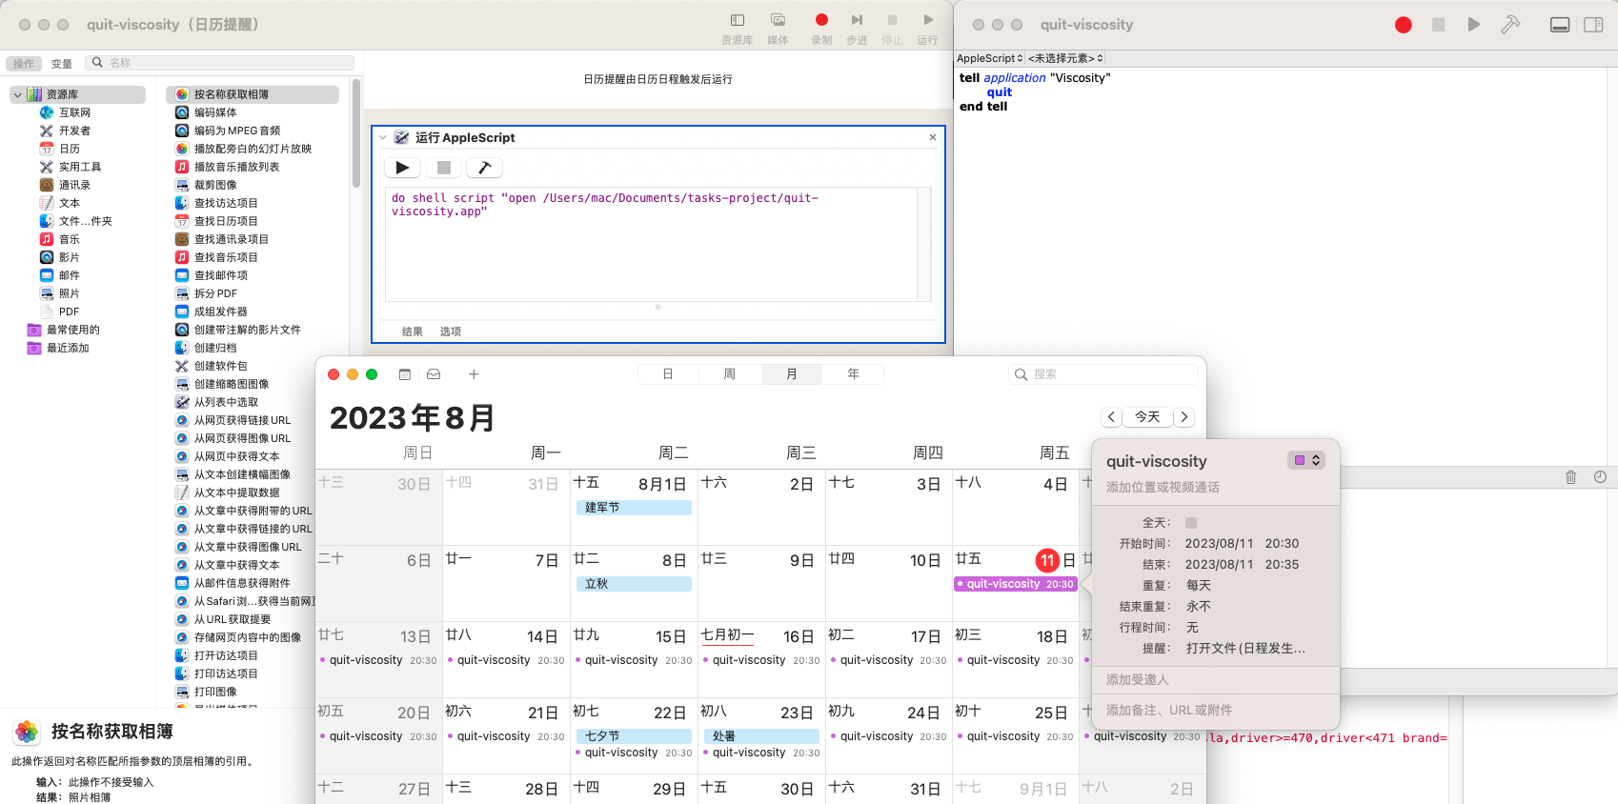Click the hammer compile icon in AppleScript action
The height and width of the screenshot is (804, 1618).
484,168
